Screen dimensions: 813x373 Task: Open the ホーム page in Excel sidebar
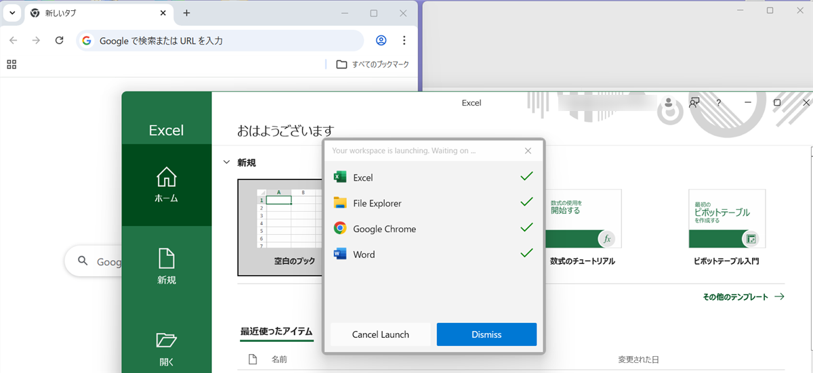point(167,185)
